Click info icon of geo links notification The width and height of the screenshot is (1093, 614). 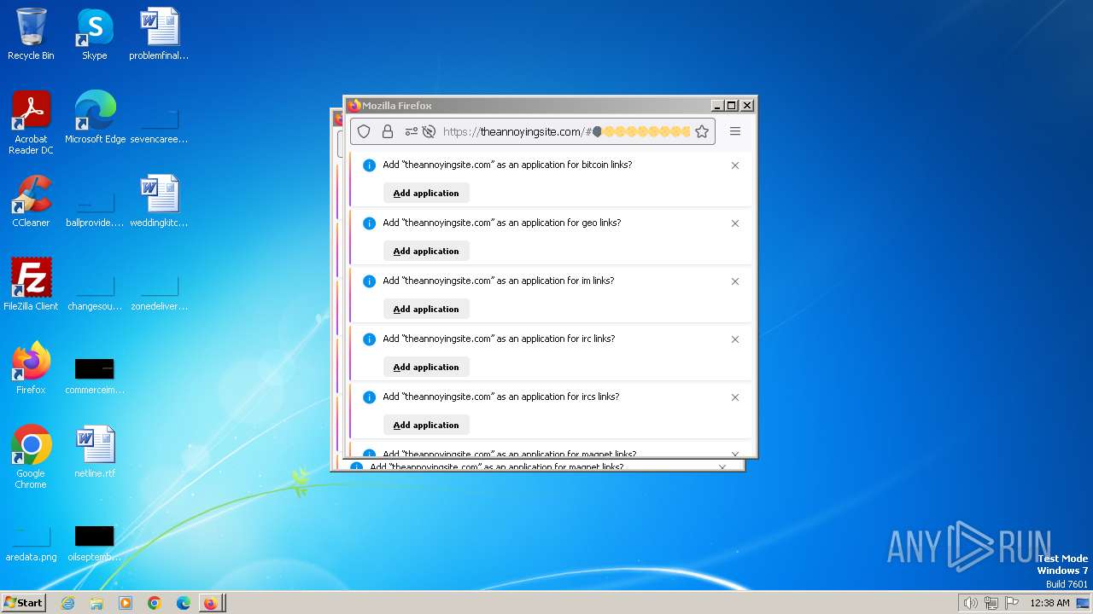pyautogui.click(x=369, y=223)
